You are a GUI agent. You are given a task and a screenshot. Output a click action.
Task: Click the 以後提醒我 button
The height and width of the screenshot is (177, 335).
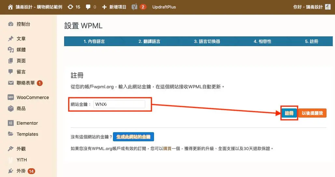tap(312, 113)
